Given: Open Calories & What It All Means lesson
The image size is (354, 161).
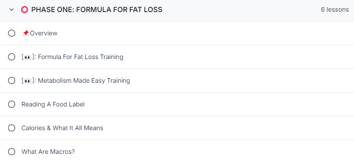Looking at the screenshot, I should 62,128.
